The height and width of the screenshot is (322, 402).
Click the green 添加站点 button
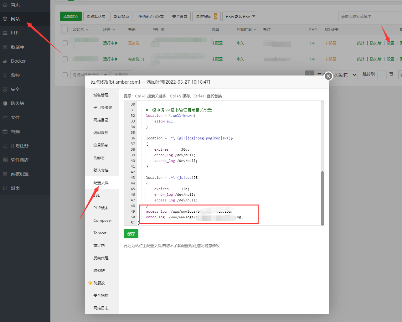pyautogui.click(x=71, y=16)
